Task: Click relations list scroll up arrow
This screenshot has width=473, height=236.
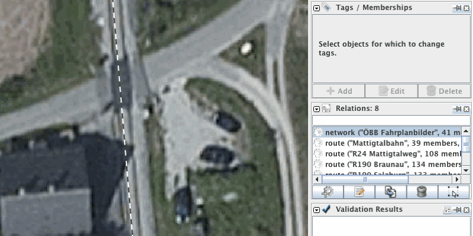Action: tap(466, 131)
